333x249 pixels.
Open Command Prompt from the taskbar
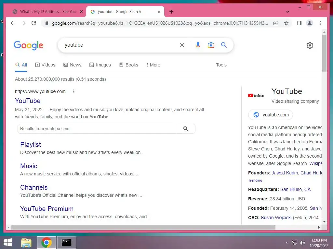[66, 243]
